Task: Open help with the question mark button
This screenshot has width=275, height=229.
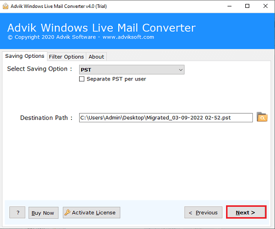Action: coord(17,212)
